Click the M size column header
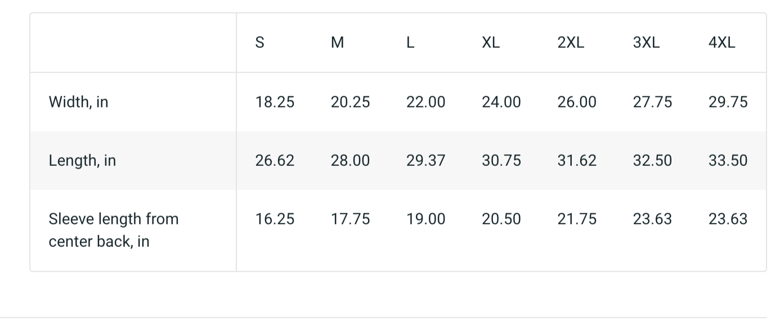 (337, 43)
